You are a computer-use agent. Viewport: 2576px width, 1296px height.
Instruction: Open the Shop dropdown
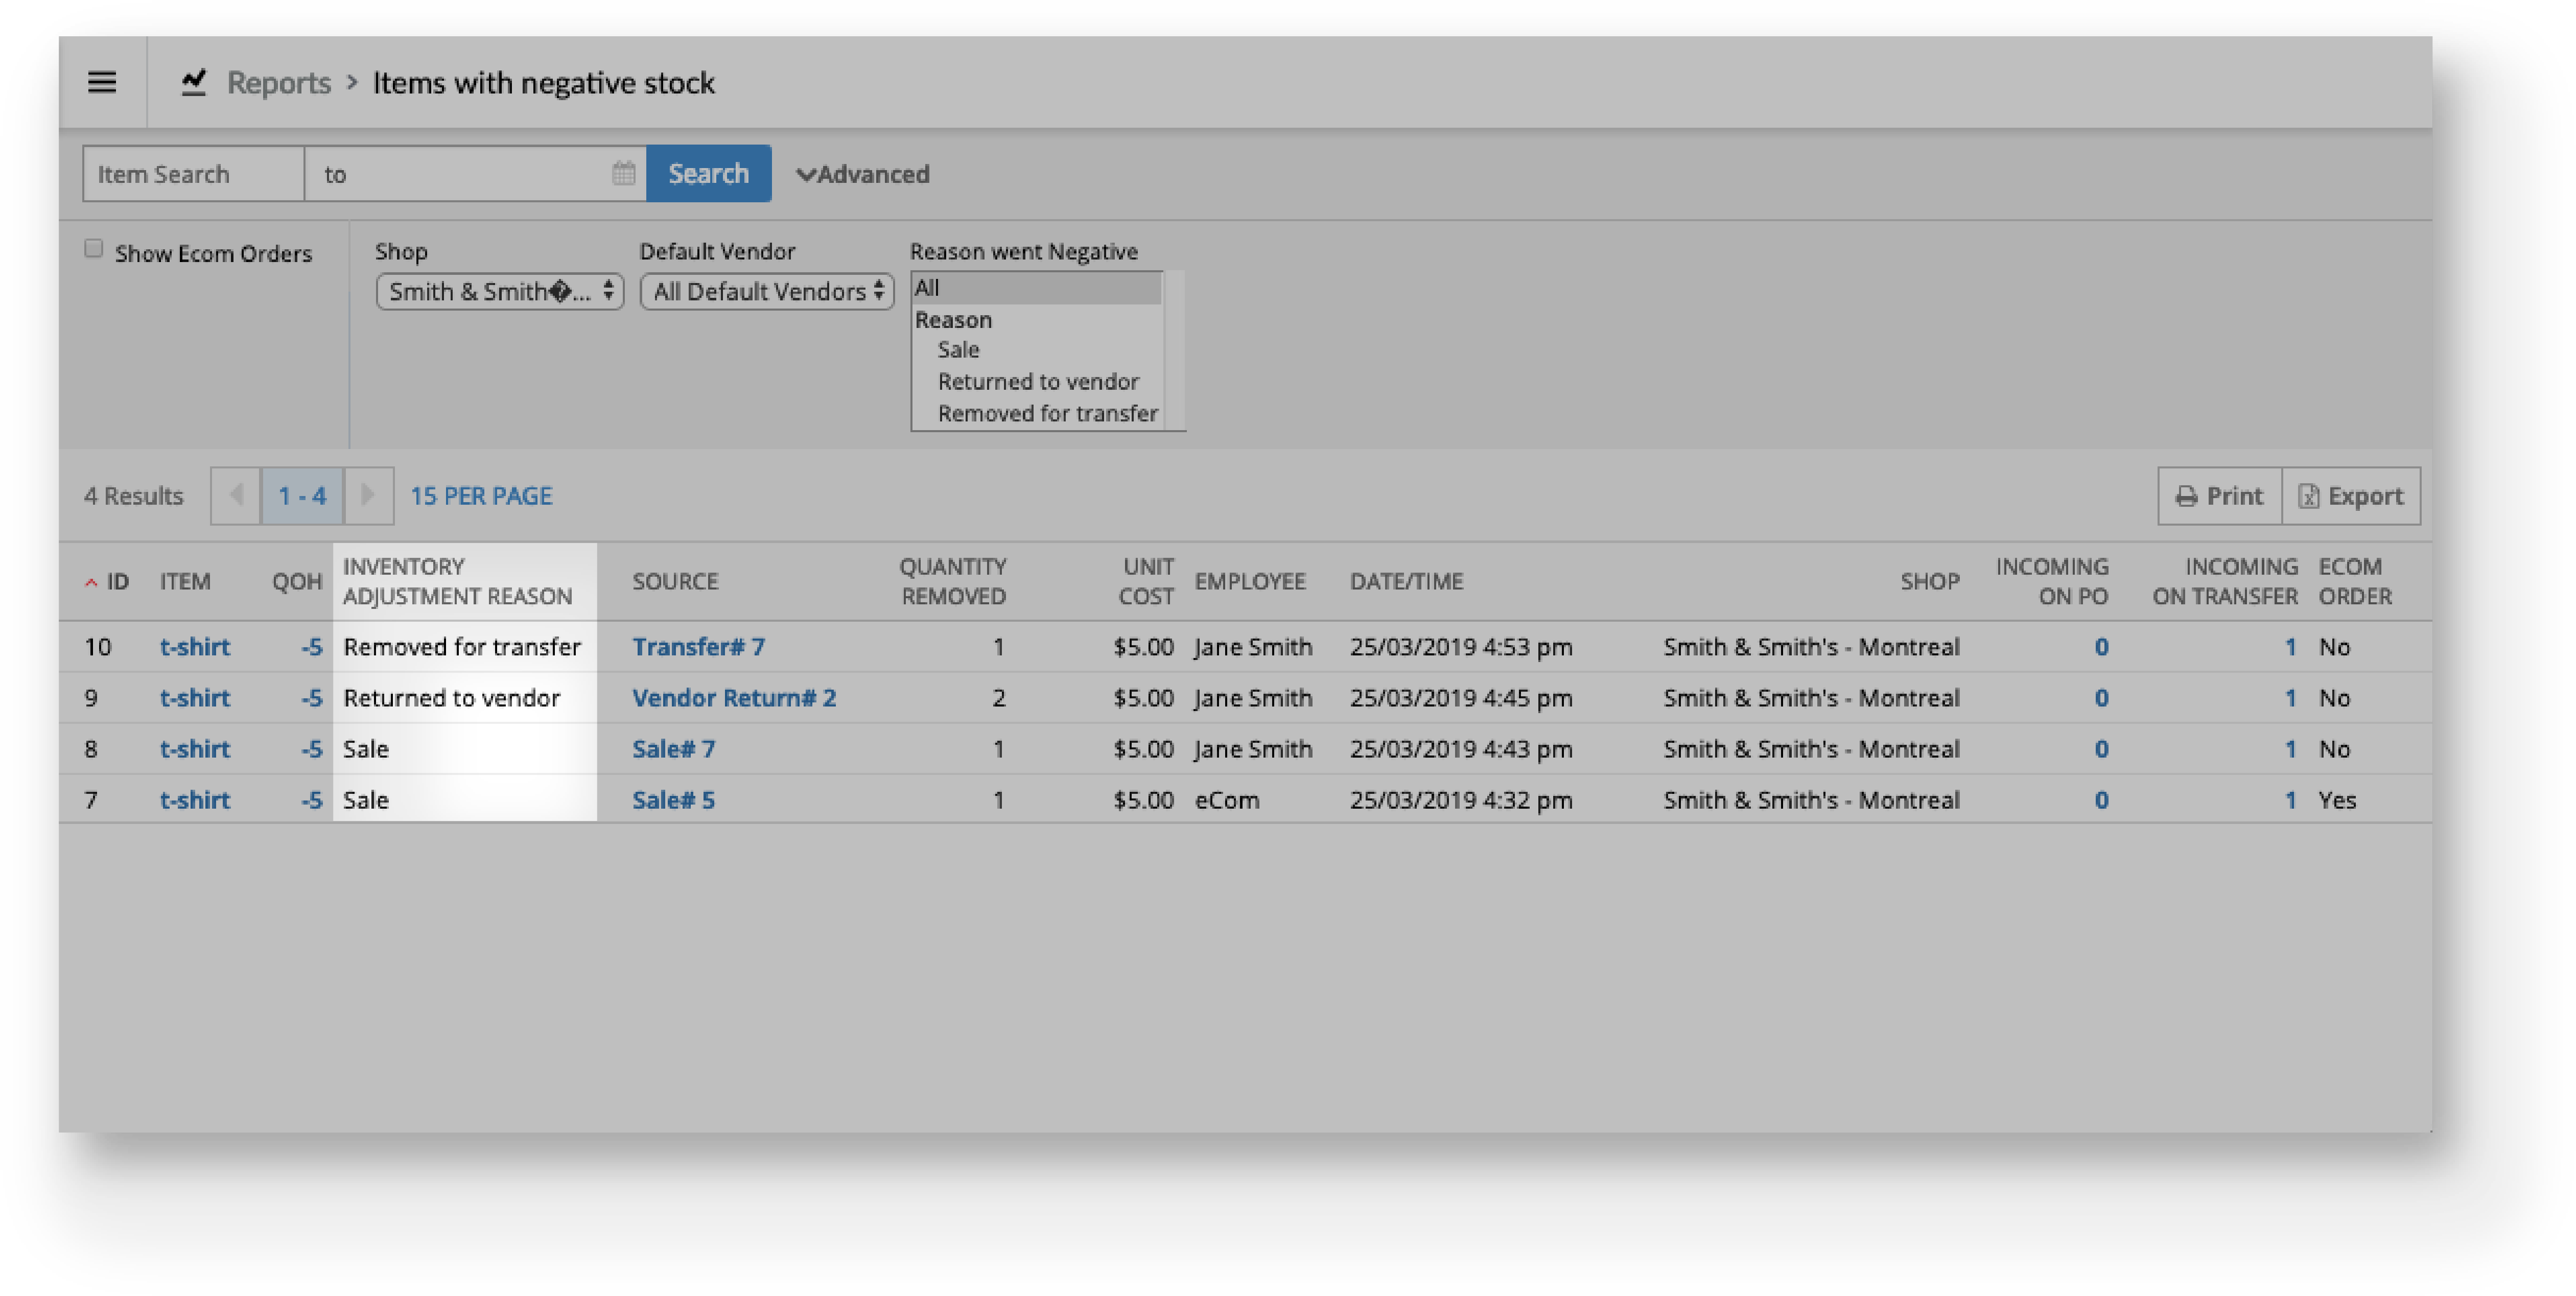pos(500,292)
